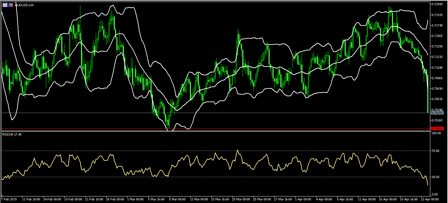This screenshot has width=448, height=203.
Task: Click the 18 Apr 16:00 time label
Action: pyautogui.click(x=409, y=199)
